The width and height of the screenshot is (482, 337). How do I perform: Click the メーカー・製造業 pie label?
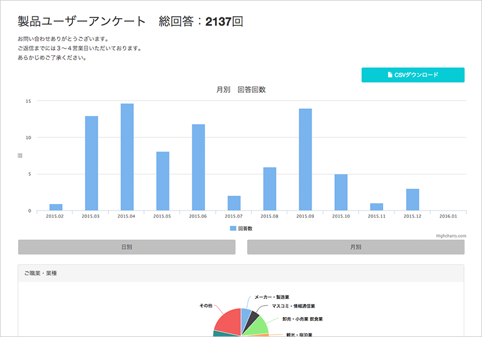click(x=272, y=297)
